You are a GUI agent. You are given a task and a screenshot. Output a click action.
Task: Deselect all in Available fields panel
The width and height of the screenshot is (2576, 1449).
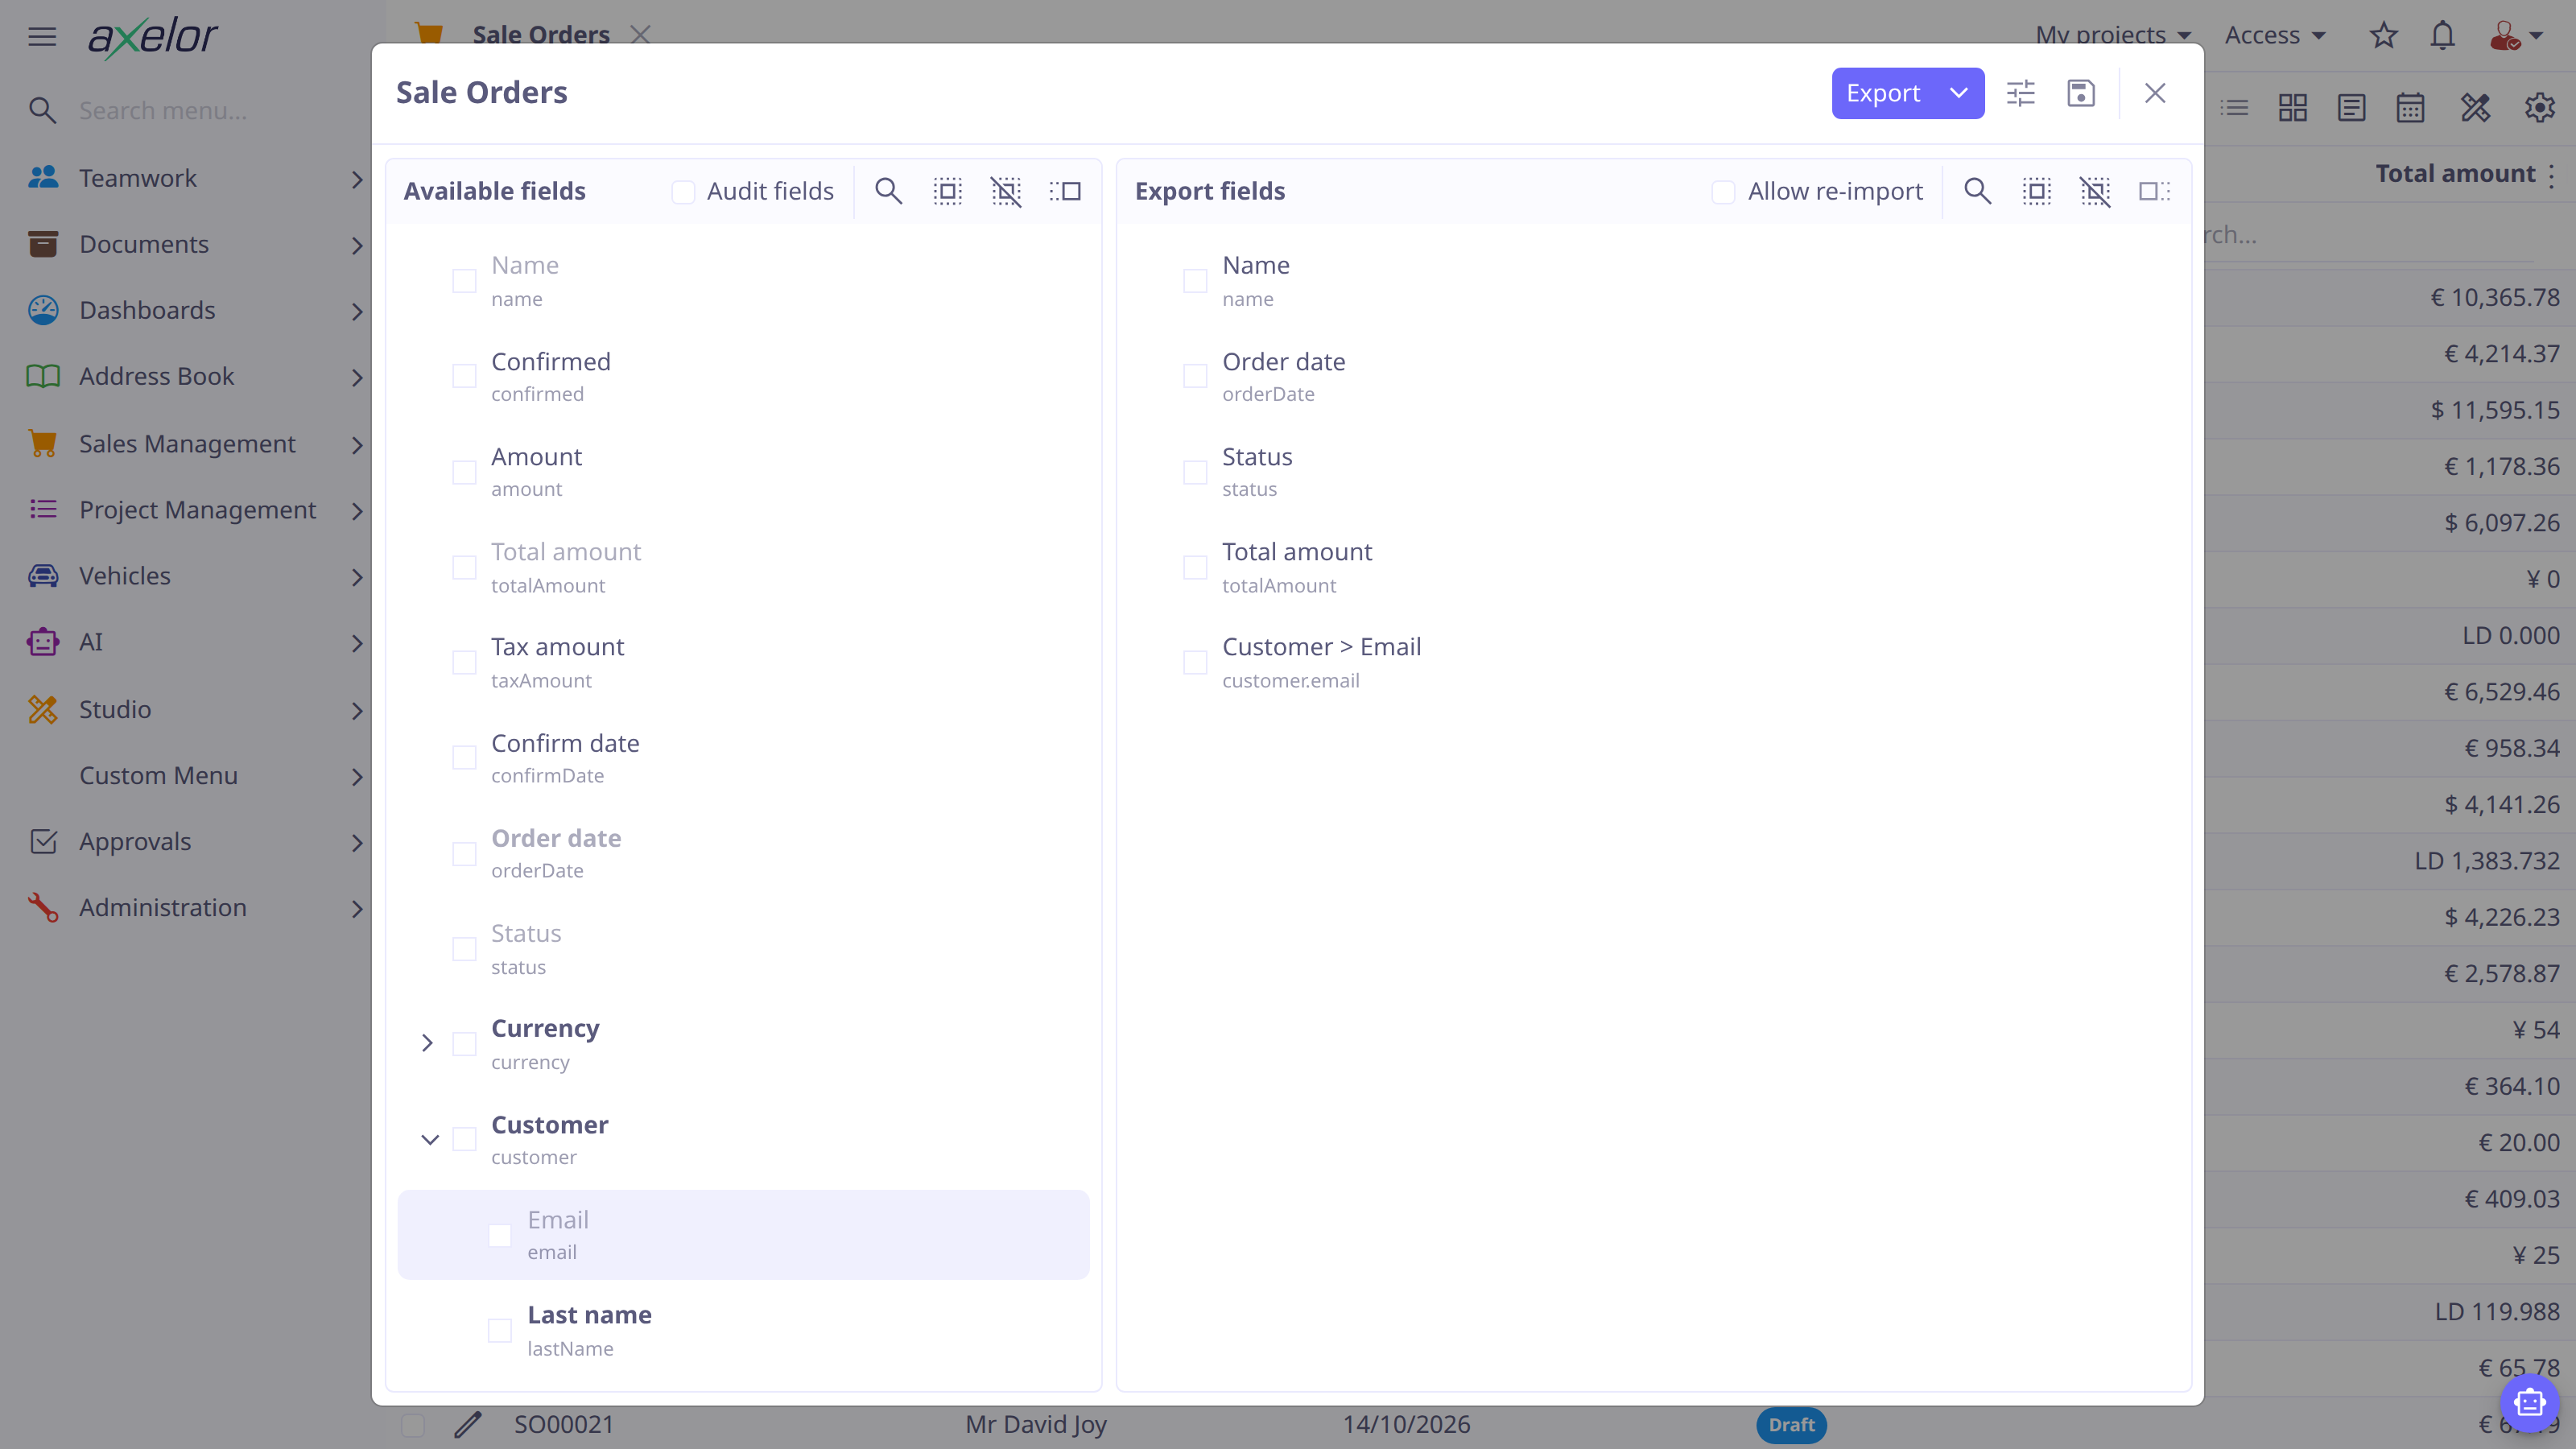click(1006, 191)
